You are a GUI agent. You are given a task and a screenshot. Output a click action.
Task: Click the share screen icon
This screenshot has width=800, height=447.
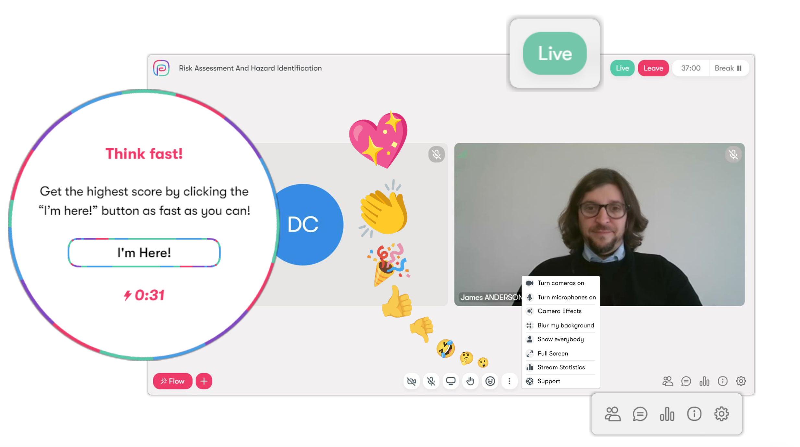(451, 381)
